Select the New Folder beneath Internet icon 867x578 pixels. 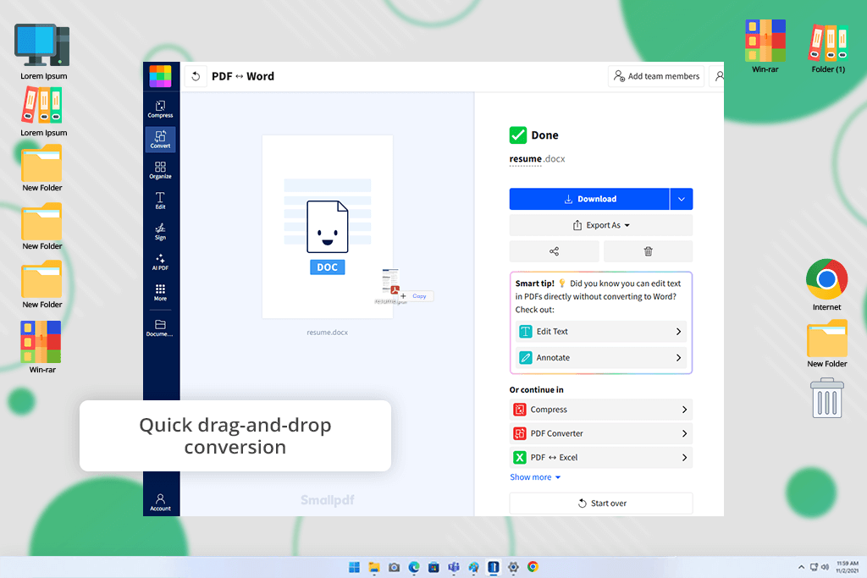point(827,344)
